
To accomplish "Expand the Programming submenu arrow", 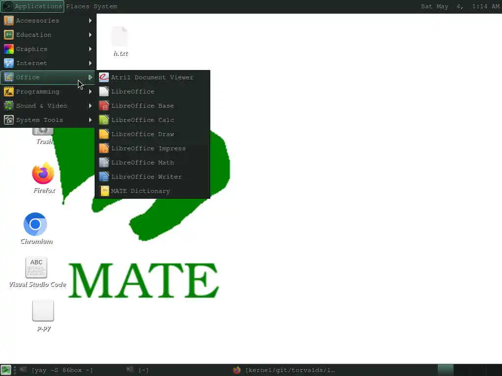I will [x=90, y=92].
